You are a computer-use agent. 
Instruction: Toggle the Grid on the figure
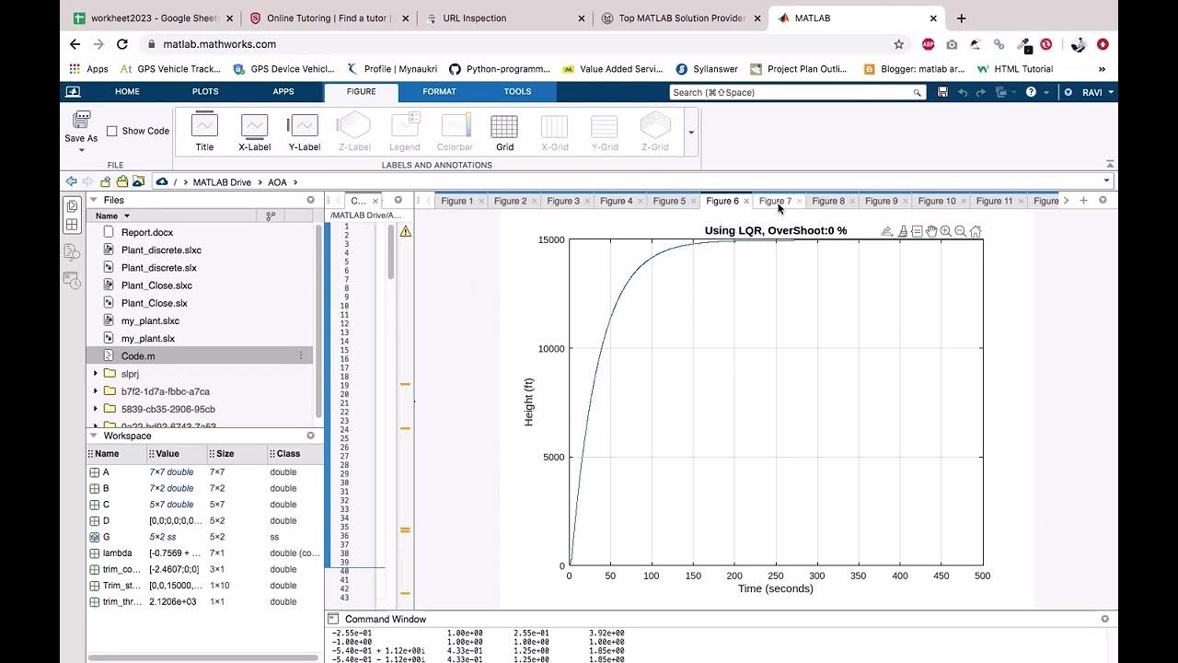504,133
